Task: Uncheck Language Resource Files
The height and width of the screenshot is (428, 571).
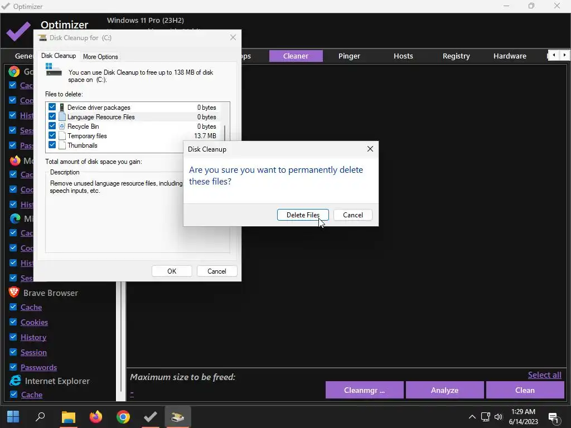Action: pyautogui.click(x=52, y=116)
